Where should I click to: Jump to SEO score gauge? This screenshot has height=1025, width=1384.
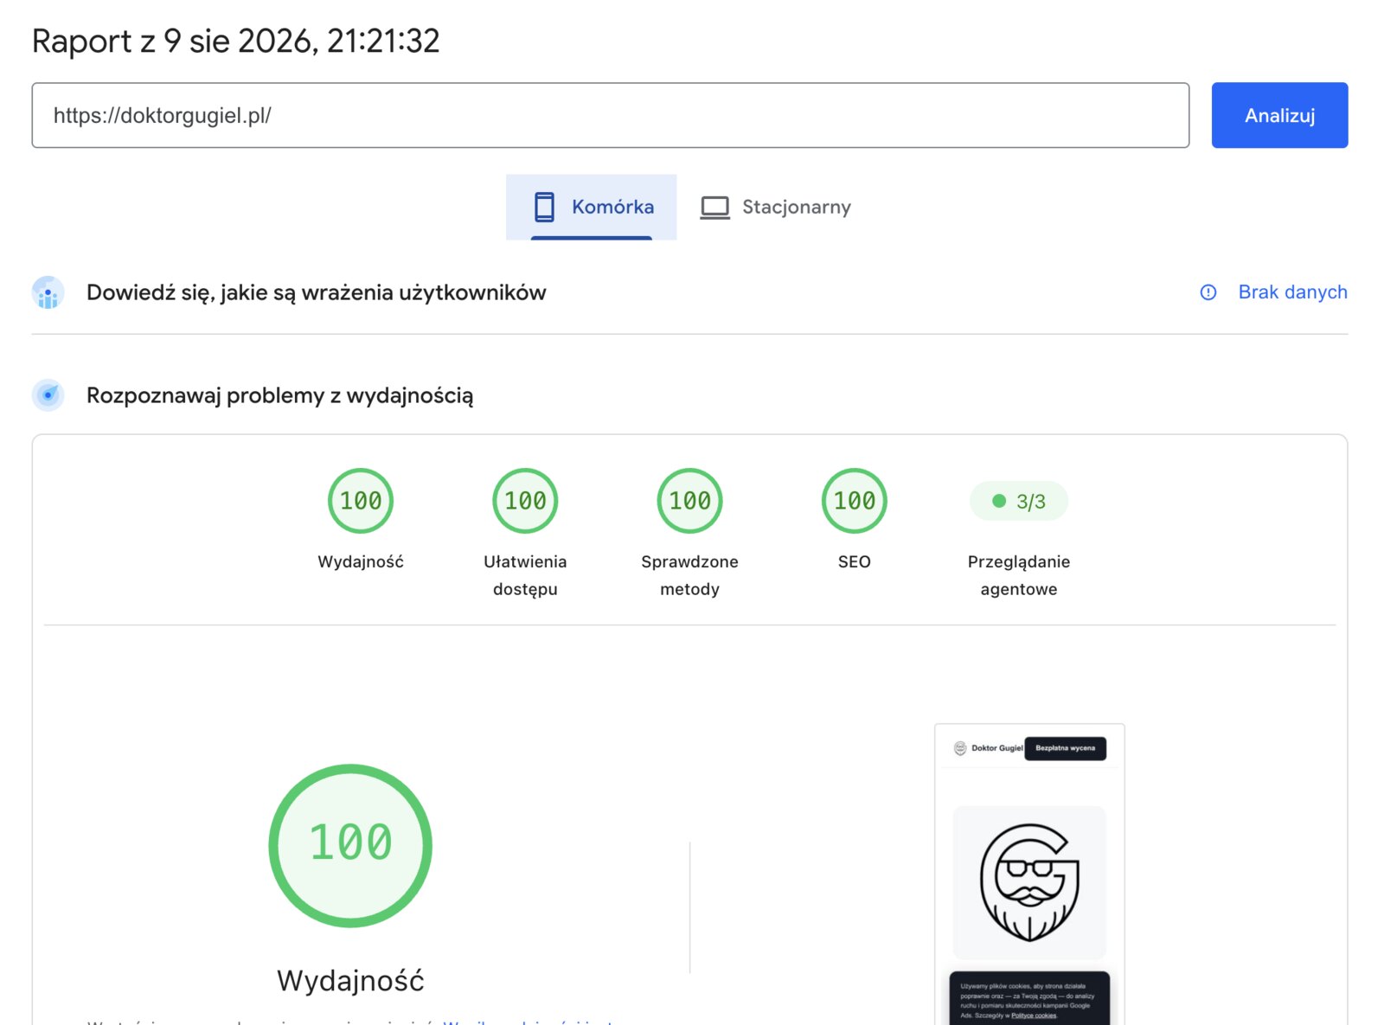click(854, 501)
